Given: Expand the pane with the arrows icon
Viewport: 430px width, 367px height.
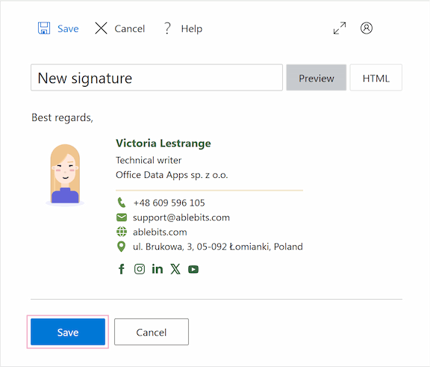Looking at the screenshot, I should [340, 28].
